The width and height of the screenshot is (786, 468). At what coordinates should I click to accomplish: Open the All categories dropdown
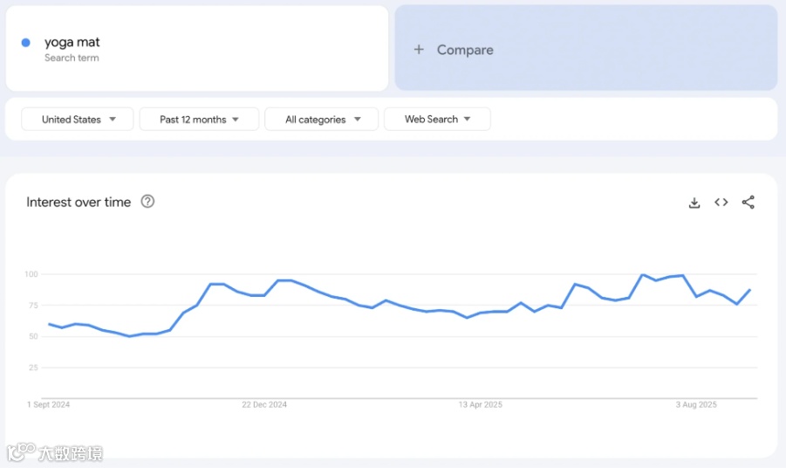[x=321, y=120]
